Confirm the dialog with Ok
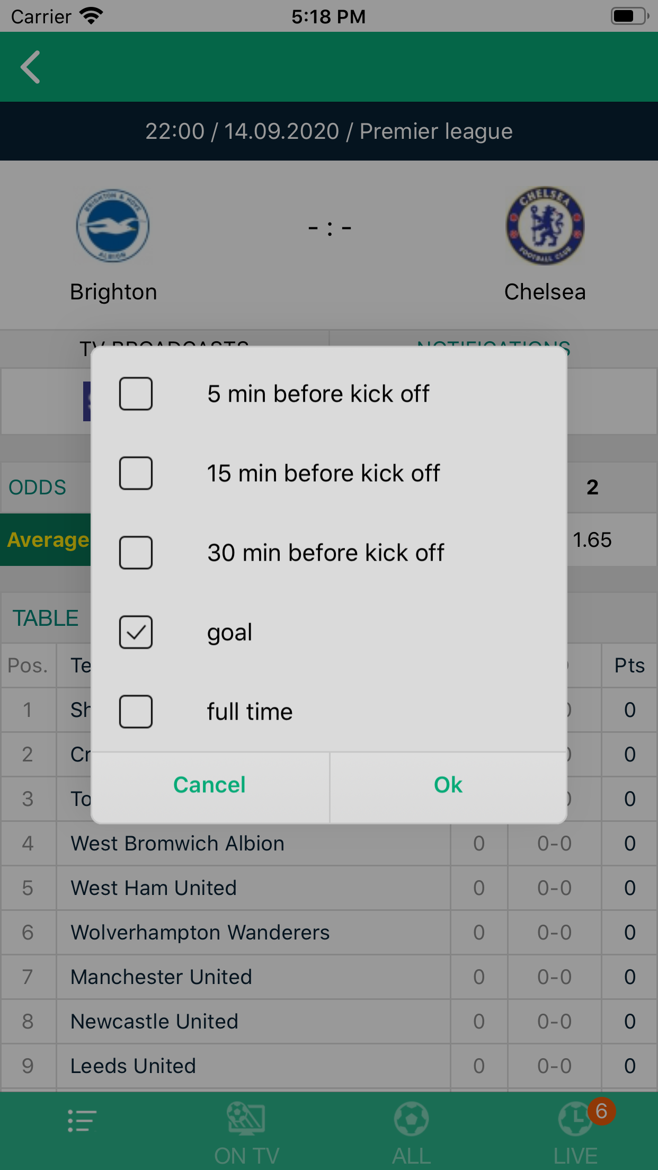The image size is (658, 1170). pos(448,785)
